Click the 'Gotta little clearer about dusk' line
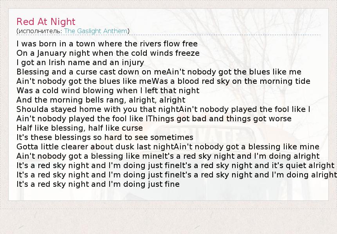Image resolution: width=337 pixels, height=234 pixels. tap(168, 147)
